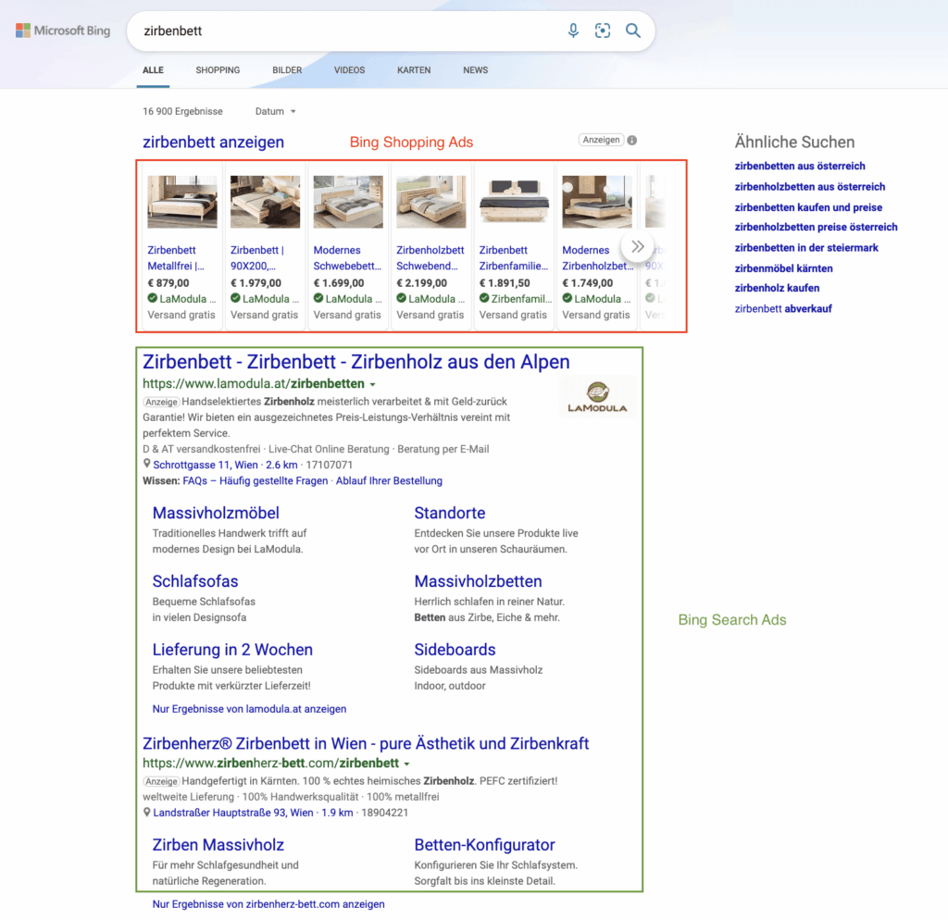This screenshot has width=948, height=920.
Task: Switch to the NEWS tab
Action: [x=475, y=69]
